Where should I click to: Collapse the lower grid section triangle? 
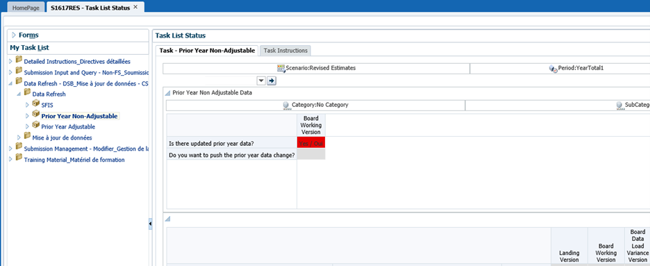[168, 219]
